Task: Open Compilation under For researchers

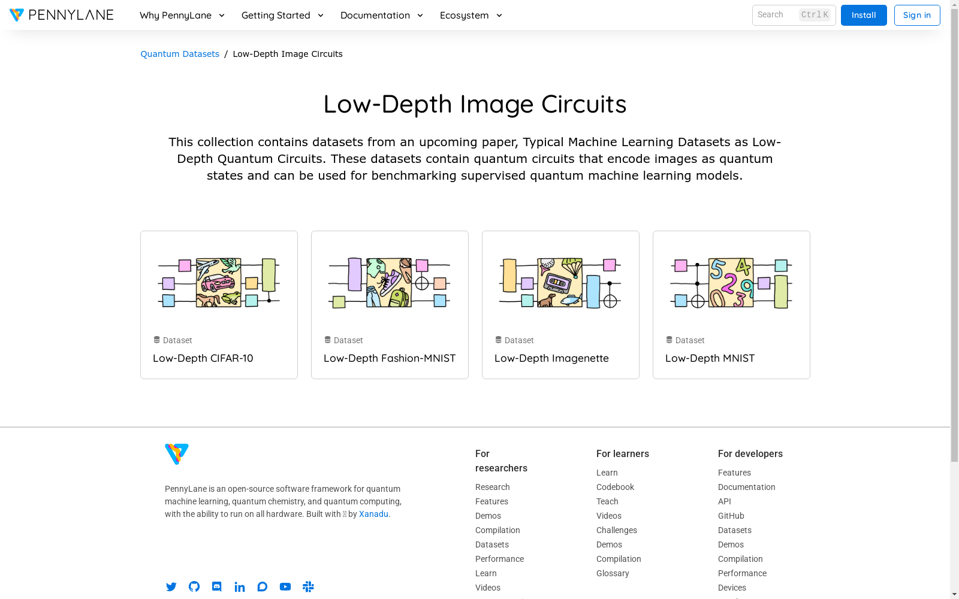Action: 497,530
